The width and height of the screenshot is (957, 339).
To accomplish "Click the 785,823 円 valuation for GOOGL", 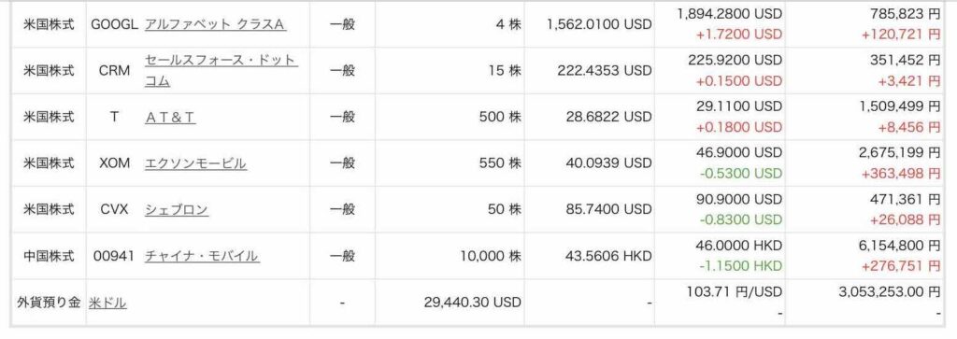I will tap(896, 13).
